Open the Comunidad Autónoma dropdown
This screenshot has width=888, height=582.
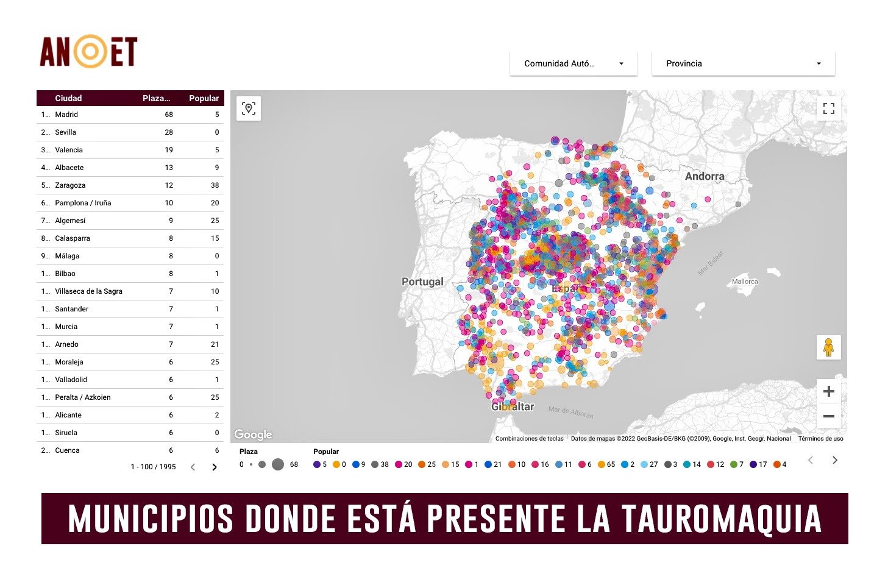pos(574,63)
